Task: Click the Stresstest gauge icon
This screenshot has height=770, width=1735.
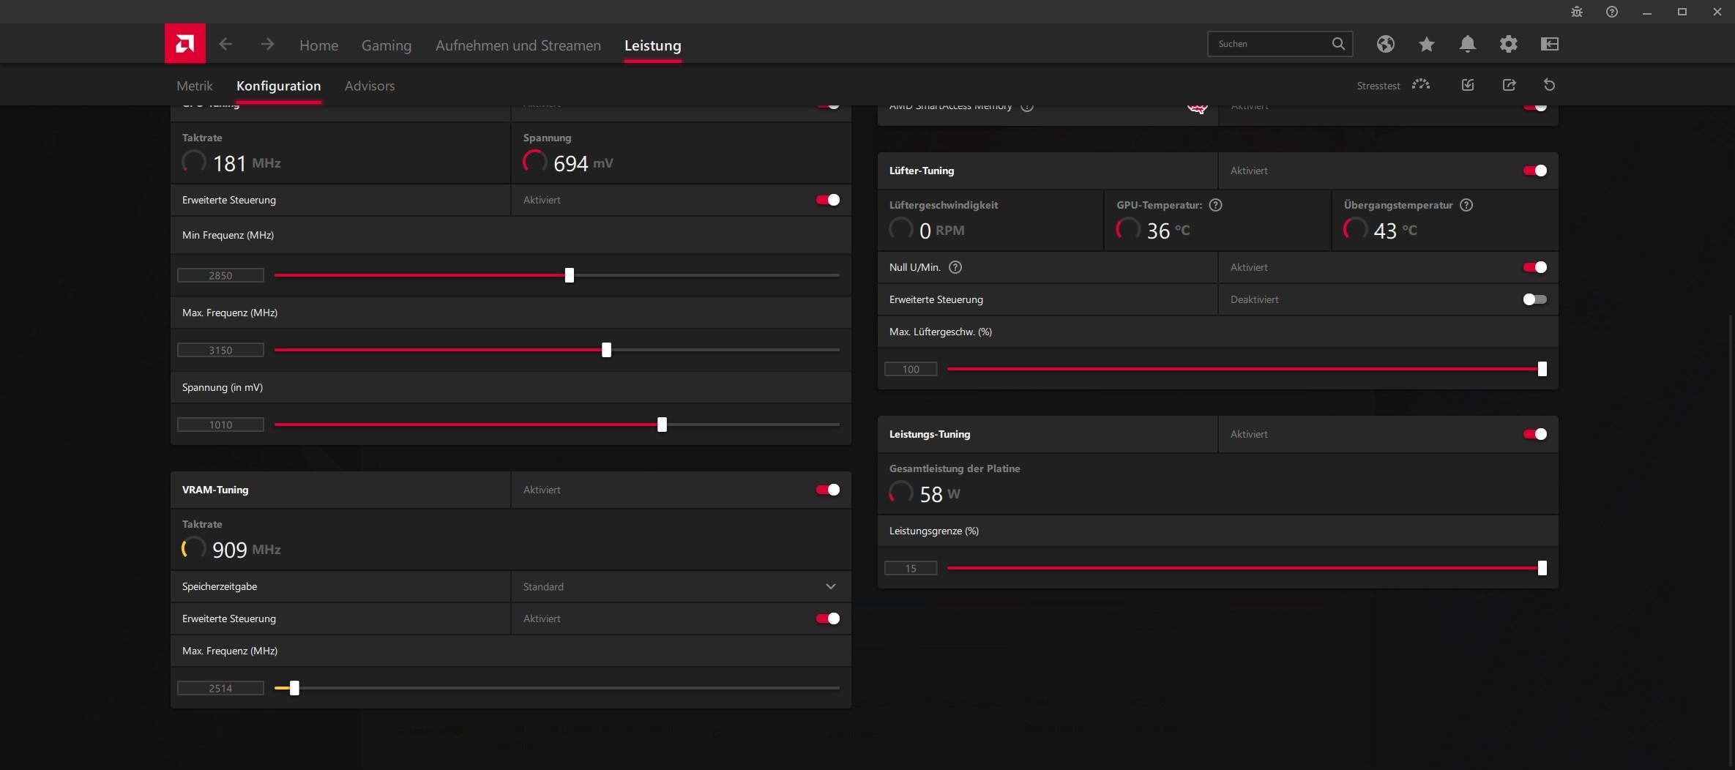Action: (1421, 85)
